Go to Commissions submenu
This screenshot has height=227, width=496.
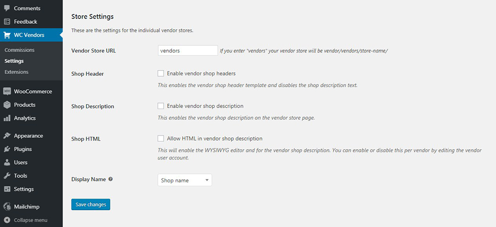pyautogui.click(x=20, y=50)
